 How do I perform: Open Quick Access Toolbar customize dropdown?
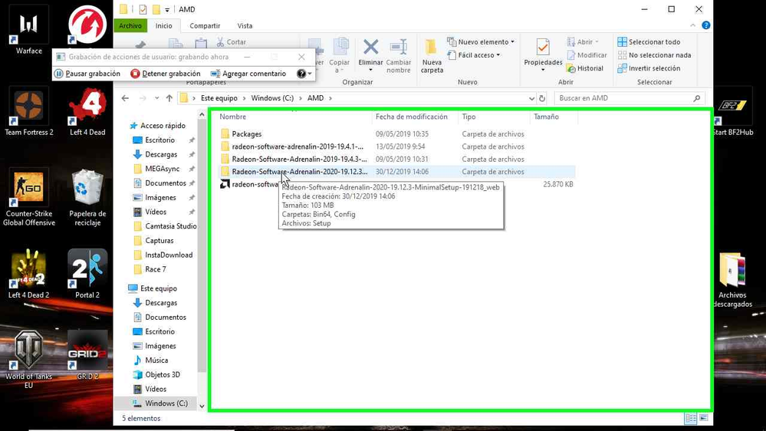click(167, 10)
